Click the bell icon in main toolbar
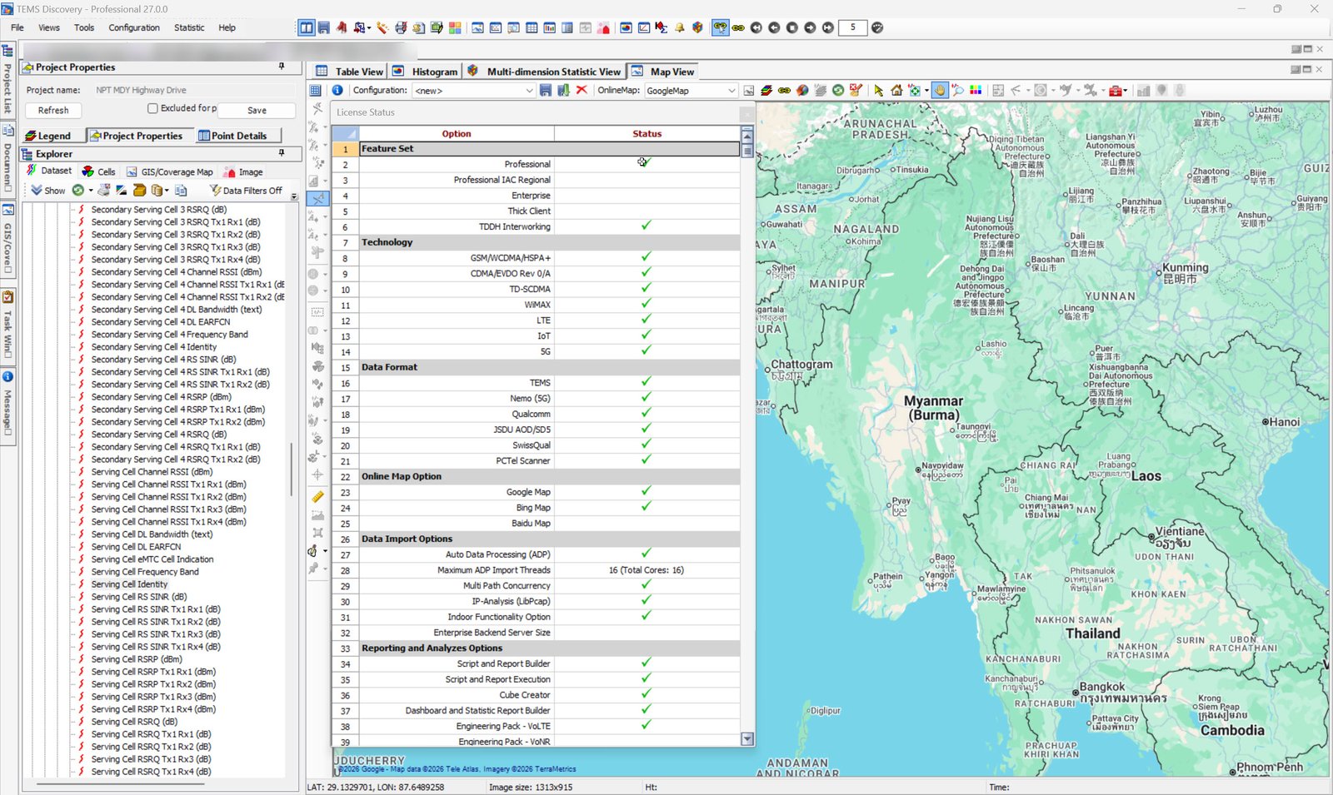1333x795 pixels. point(680,27)
